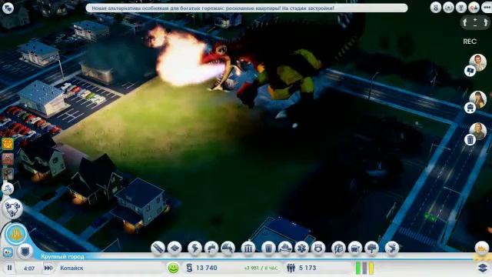Click the female advisor portrait
Screen dimensions: 492x277
pyautogui.click(x=478, y=99)
